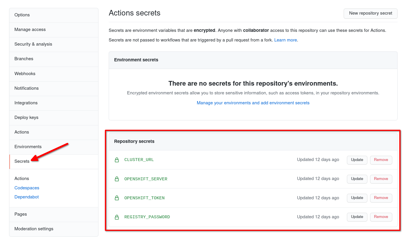Screen dimensions: 409x244
Task: Open Deploy keys section
Action: coord(26,117)
